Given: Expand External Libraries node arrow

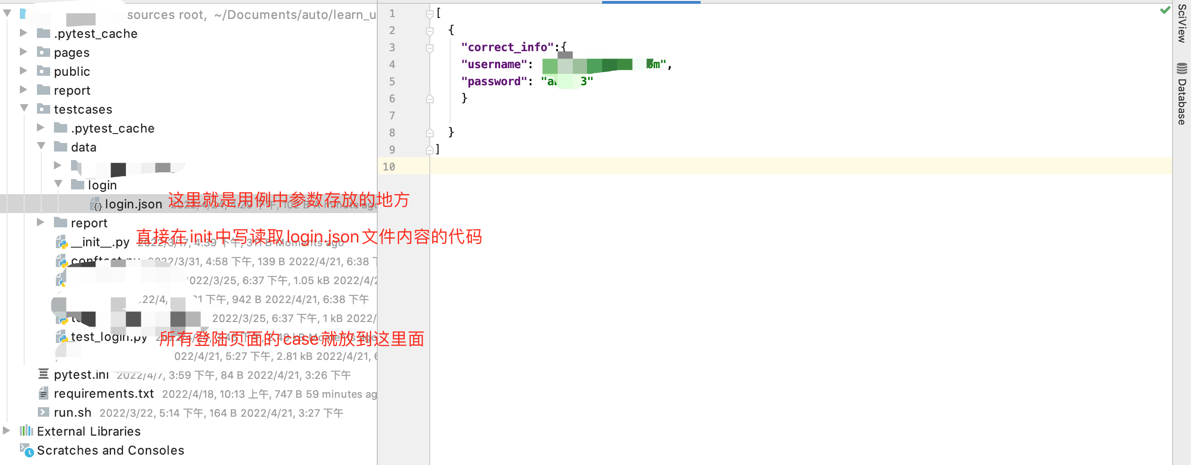Looking at the screenshot, I should [7, 431].
